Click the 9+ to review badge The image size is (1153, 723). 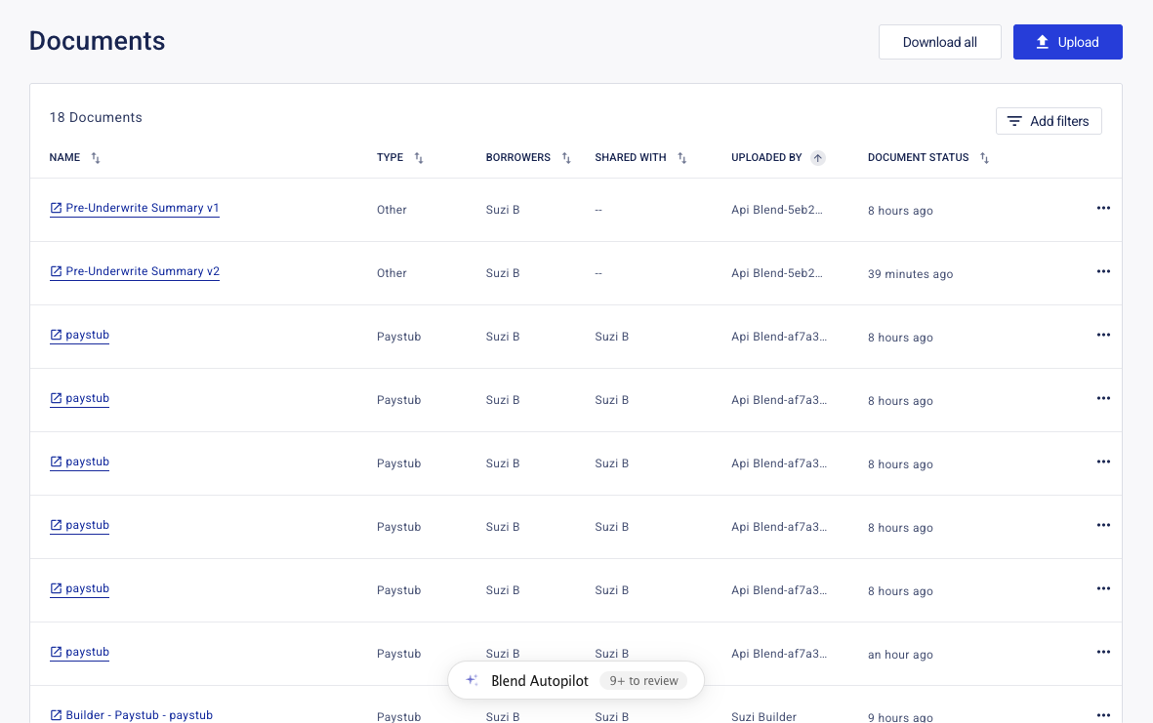tap(643, 681)
